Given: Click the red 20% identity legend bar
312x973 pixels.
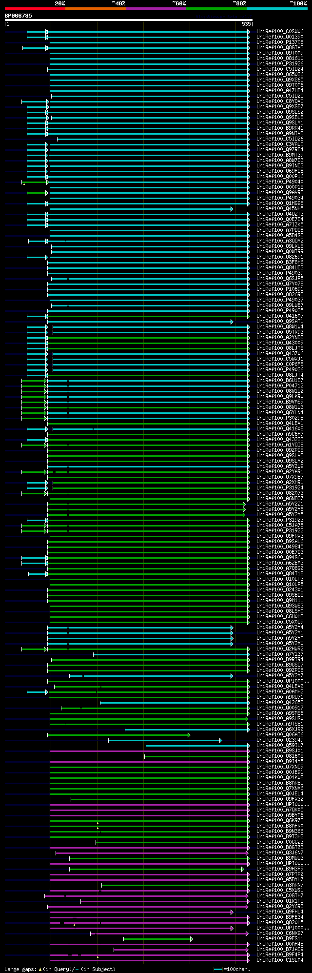Looking at the screenshot, I should coord(35,9).
